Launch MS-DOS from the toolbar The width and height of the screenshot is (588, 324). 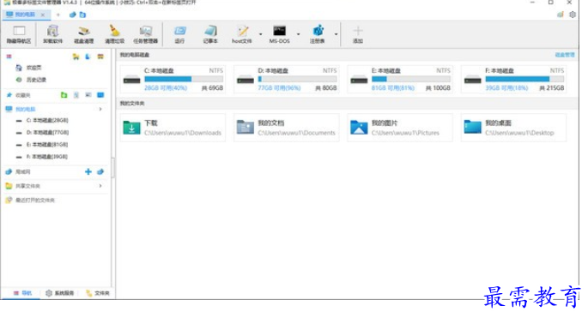click(x=279, y=34)
